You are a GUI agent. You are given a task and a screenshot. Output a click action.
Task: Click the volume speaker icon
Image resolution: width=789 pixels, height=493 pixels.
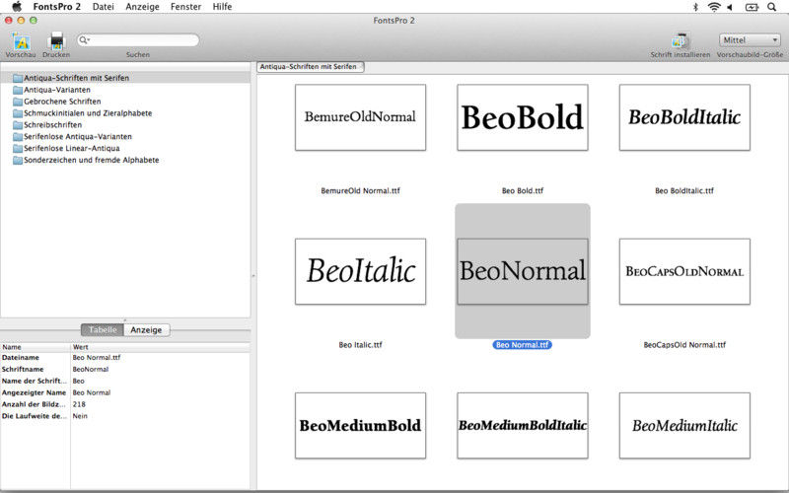click(x=730, y=7)
